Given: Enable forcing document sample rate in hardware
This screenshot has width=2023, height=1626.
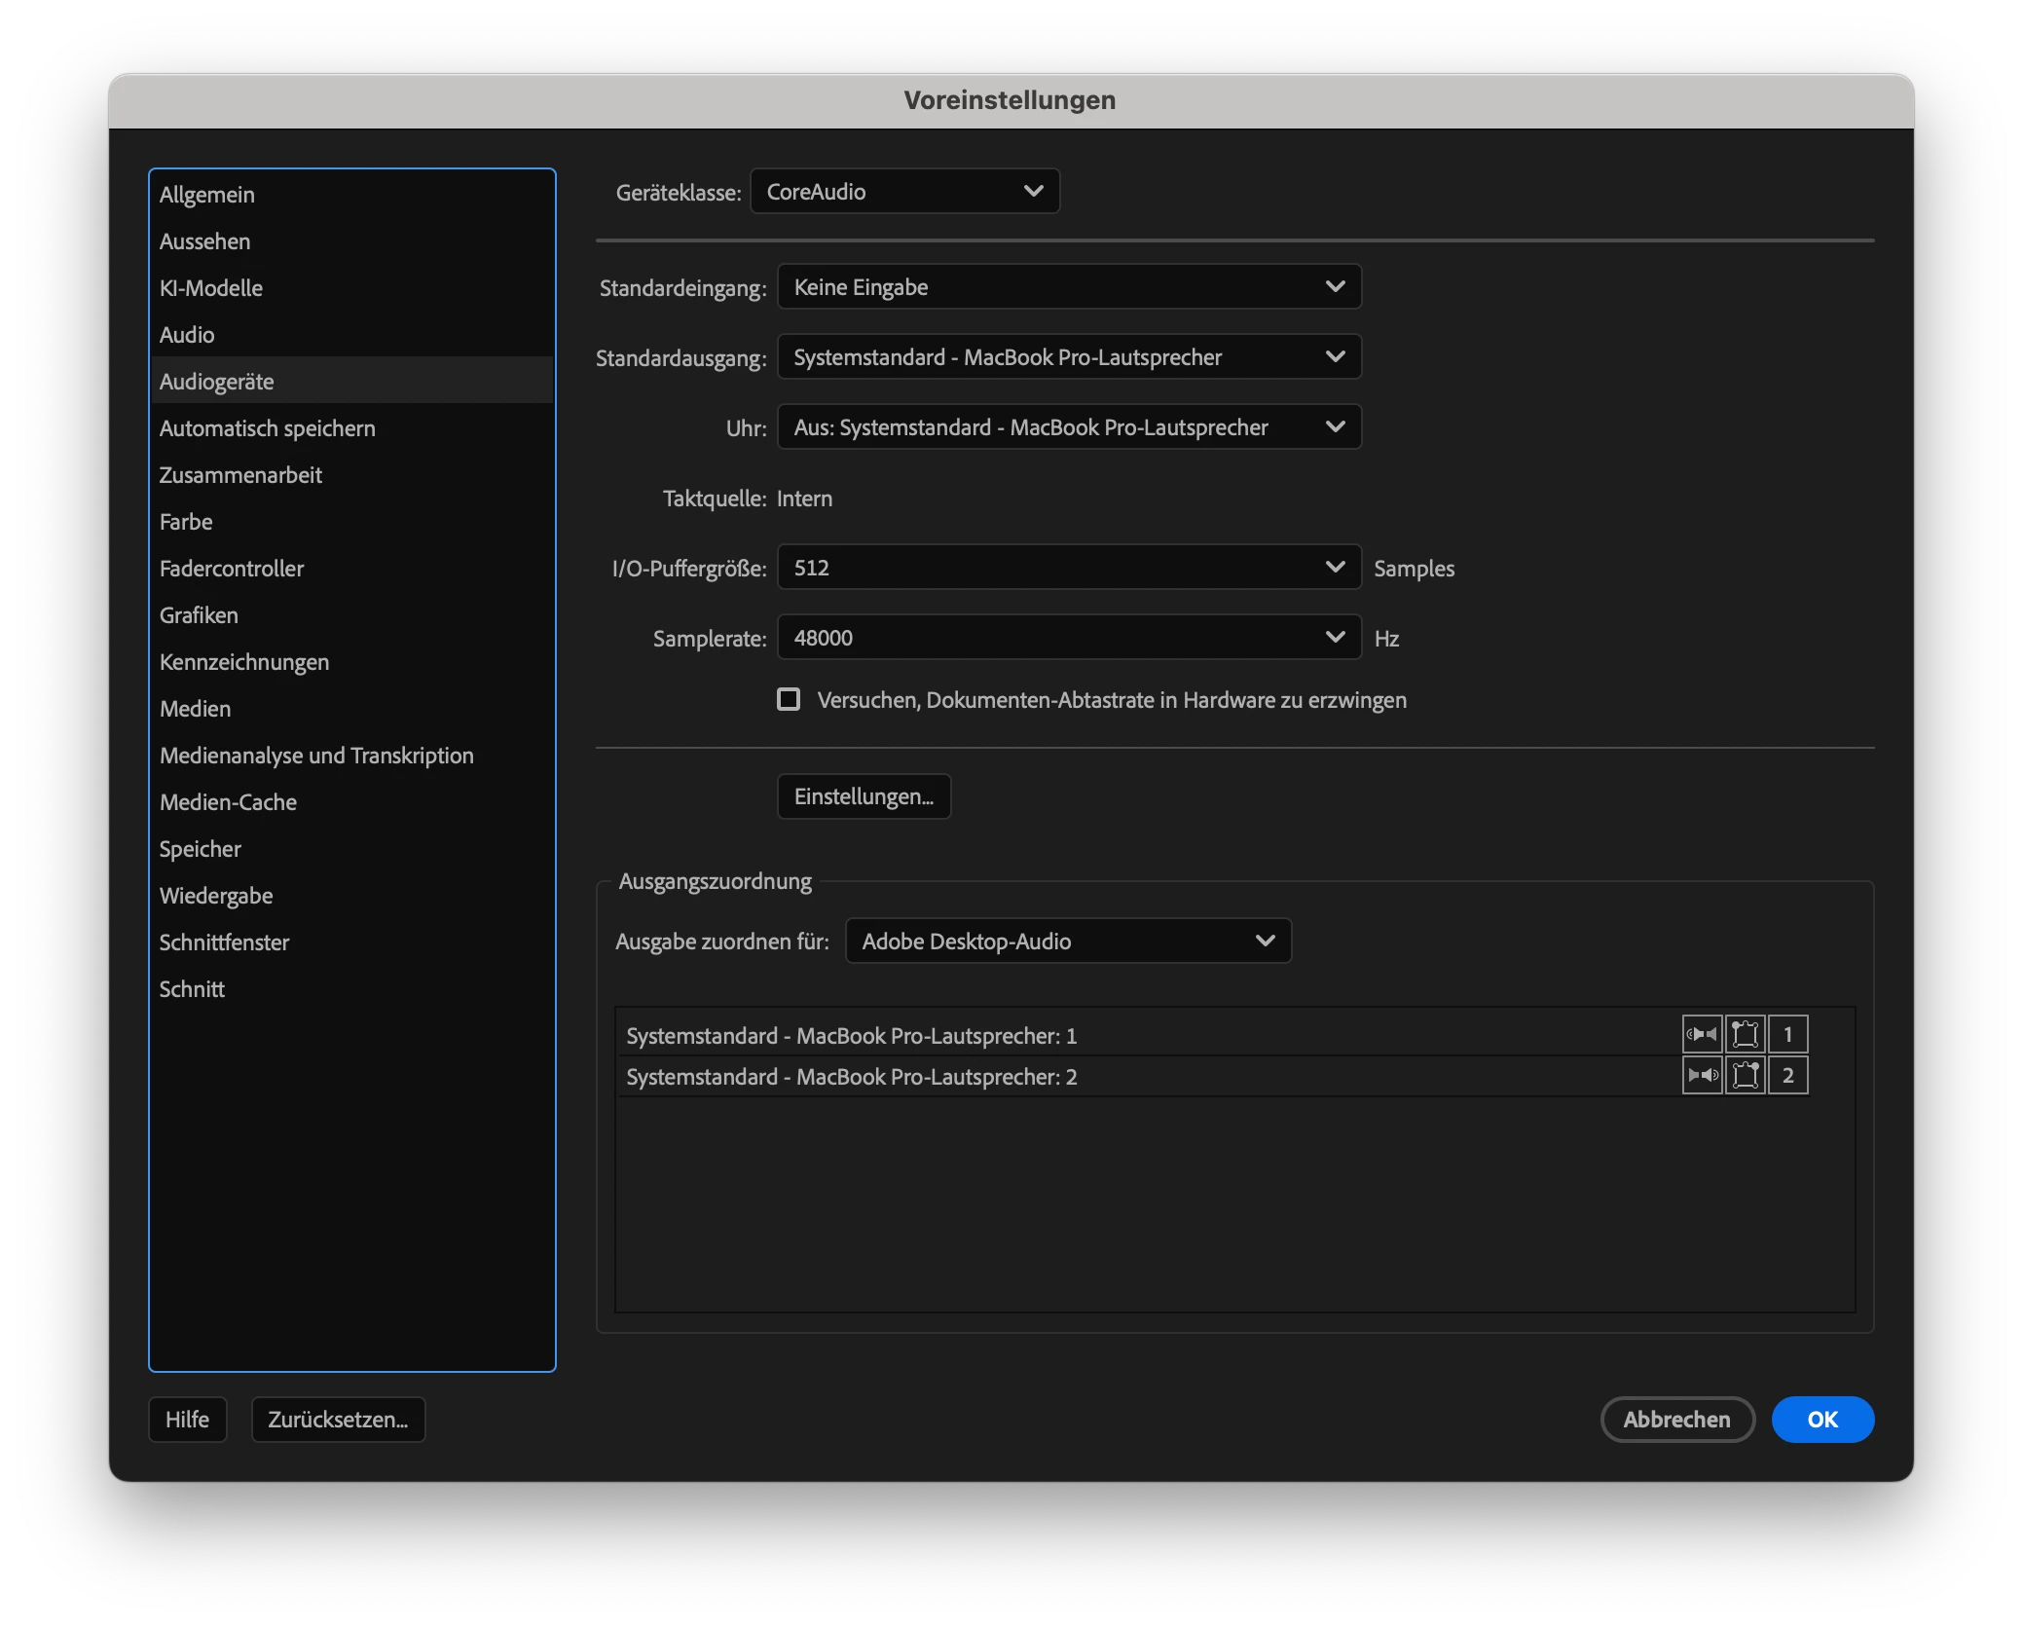Looking at the screenshot, I should coord(789,700).
